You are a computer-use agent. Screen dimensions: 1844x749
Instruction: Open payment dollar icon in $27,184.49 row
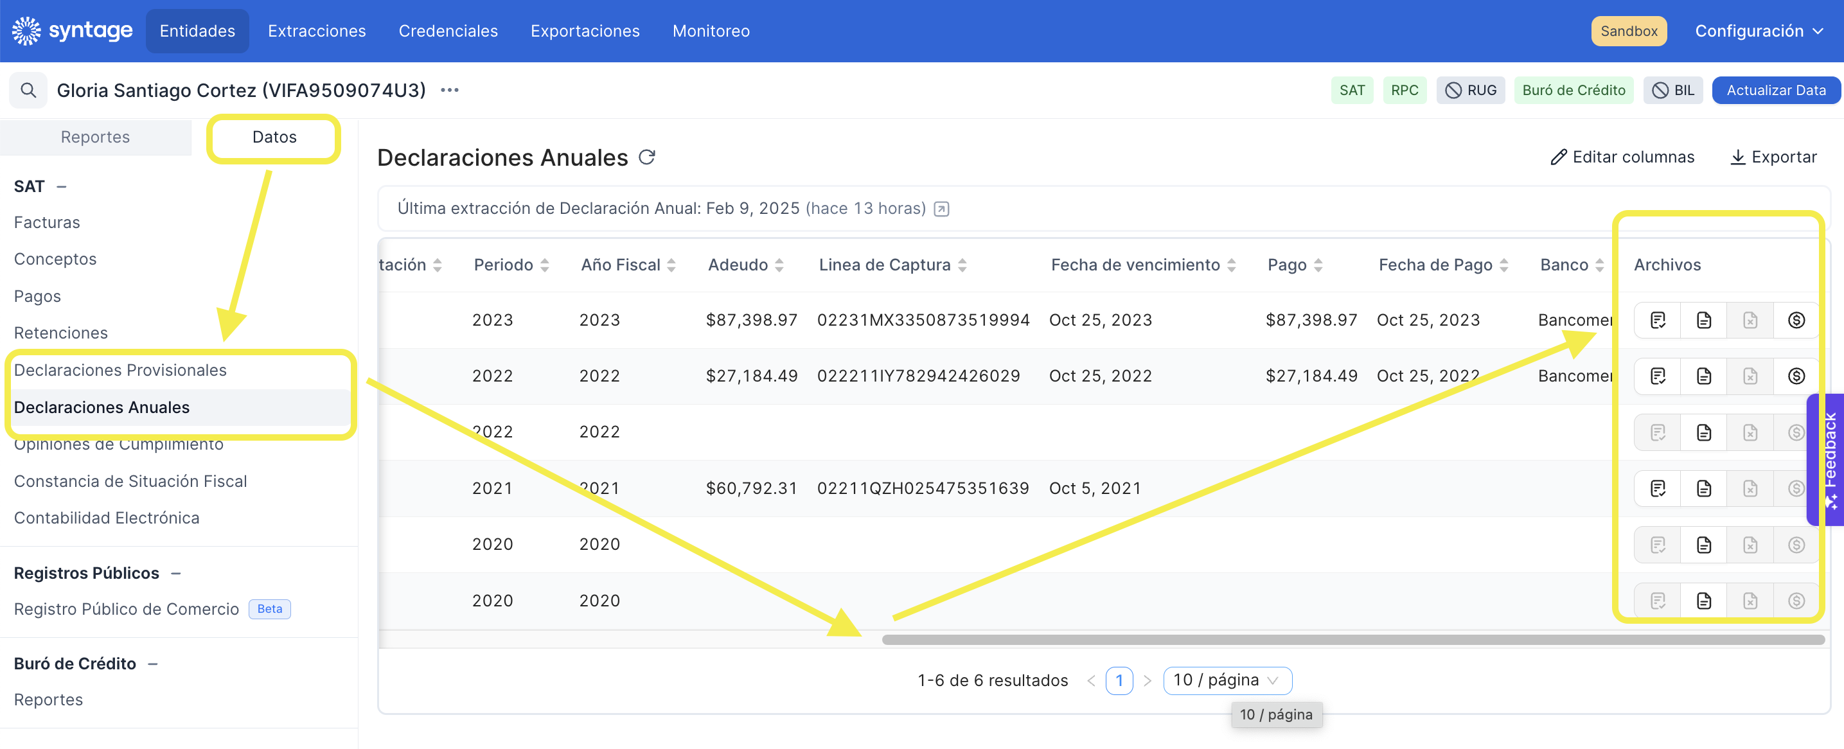[1796, 376]
